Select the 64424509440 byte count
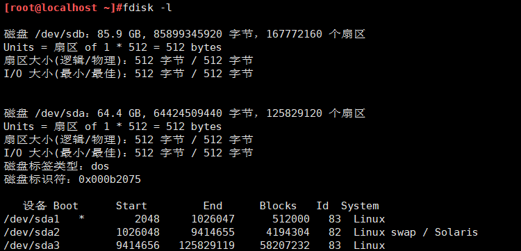 coord(188,113)
